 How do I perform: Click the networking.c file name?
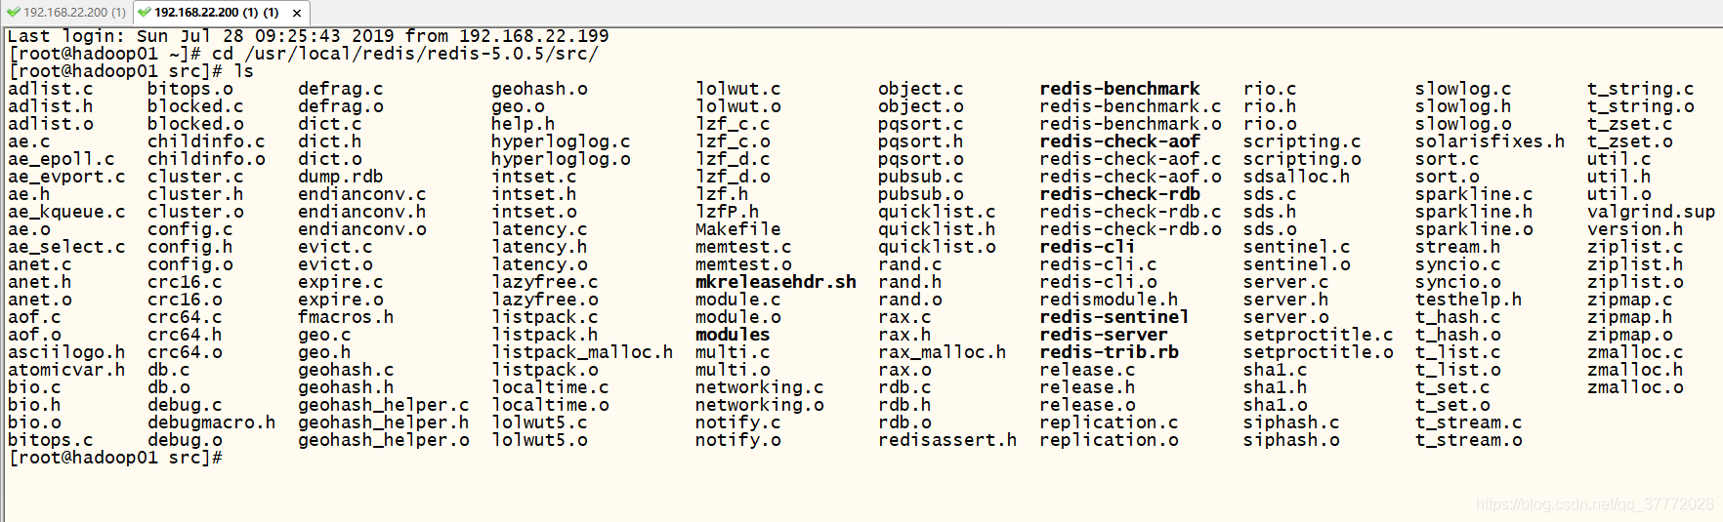pyautogui.click(x=760, y=387)
